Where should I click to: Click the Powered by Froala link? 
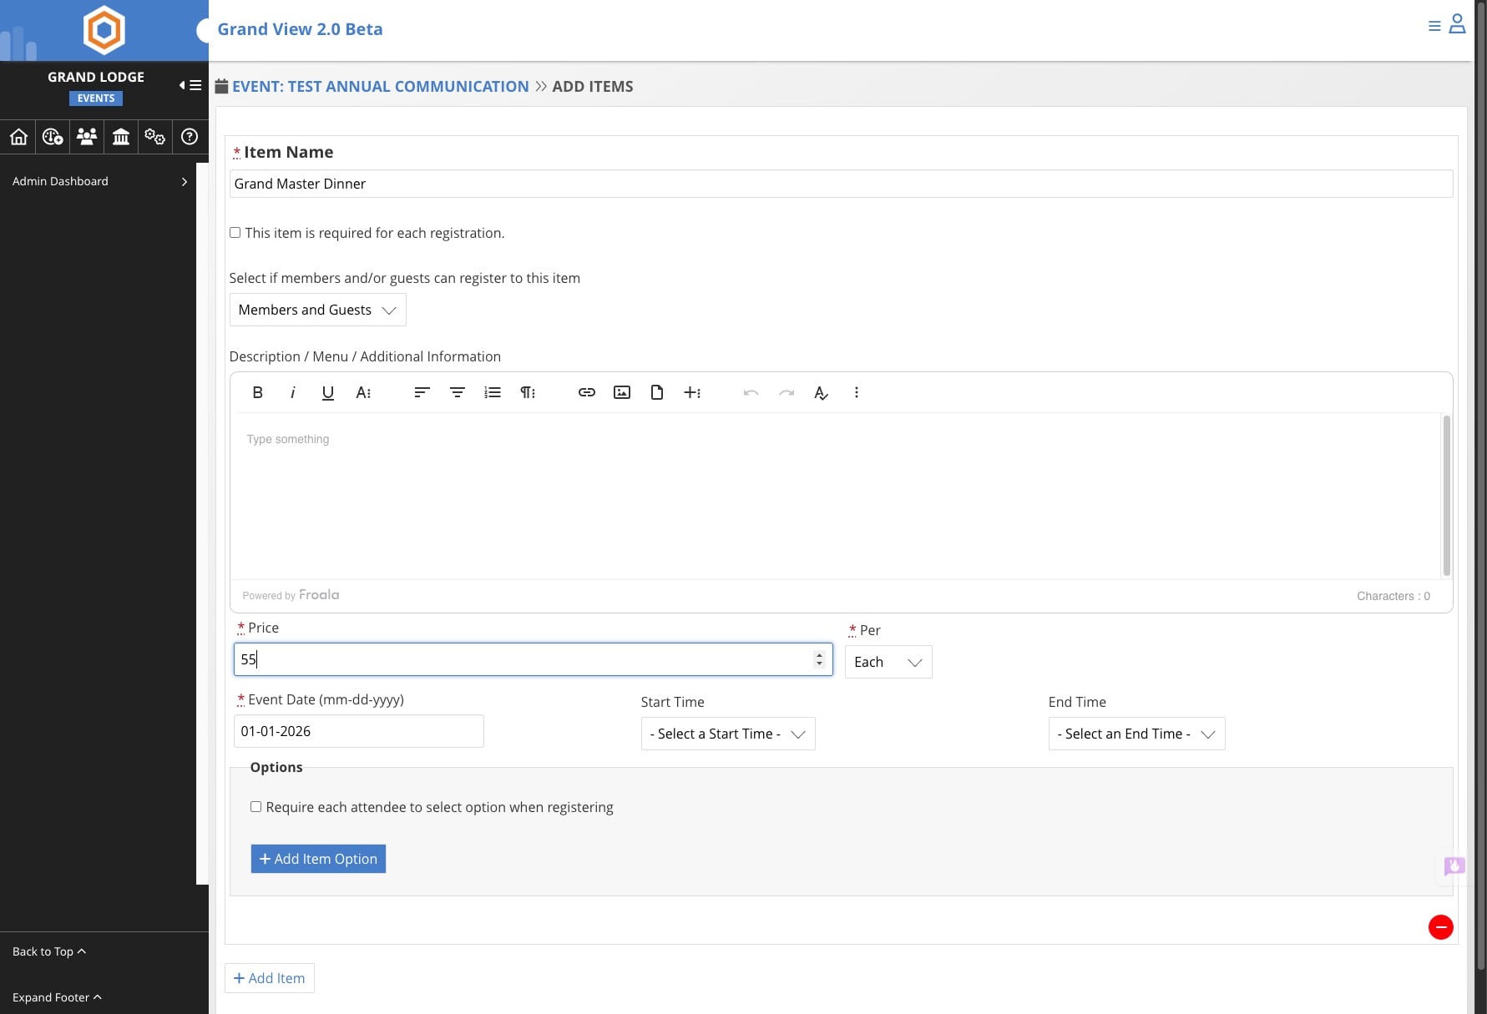(291, 595)
